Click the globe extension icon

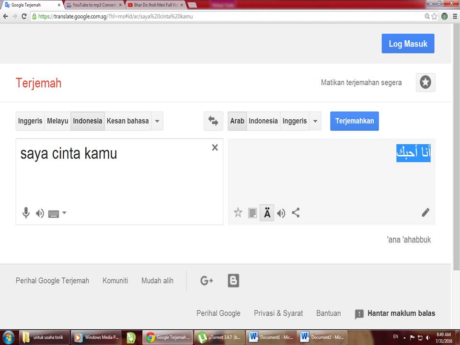tap(445, 16)
